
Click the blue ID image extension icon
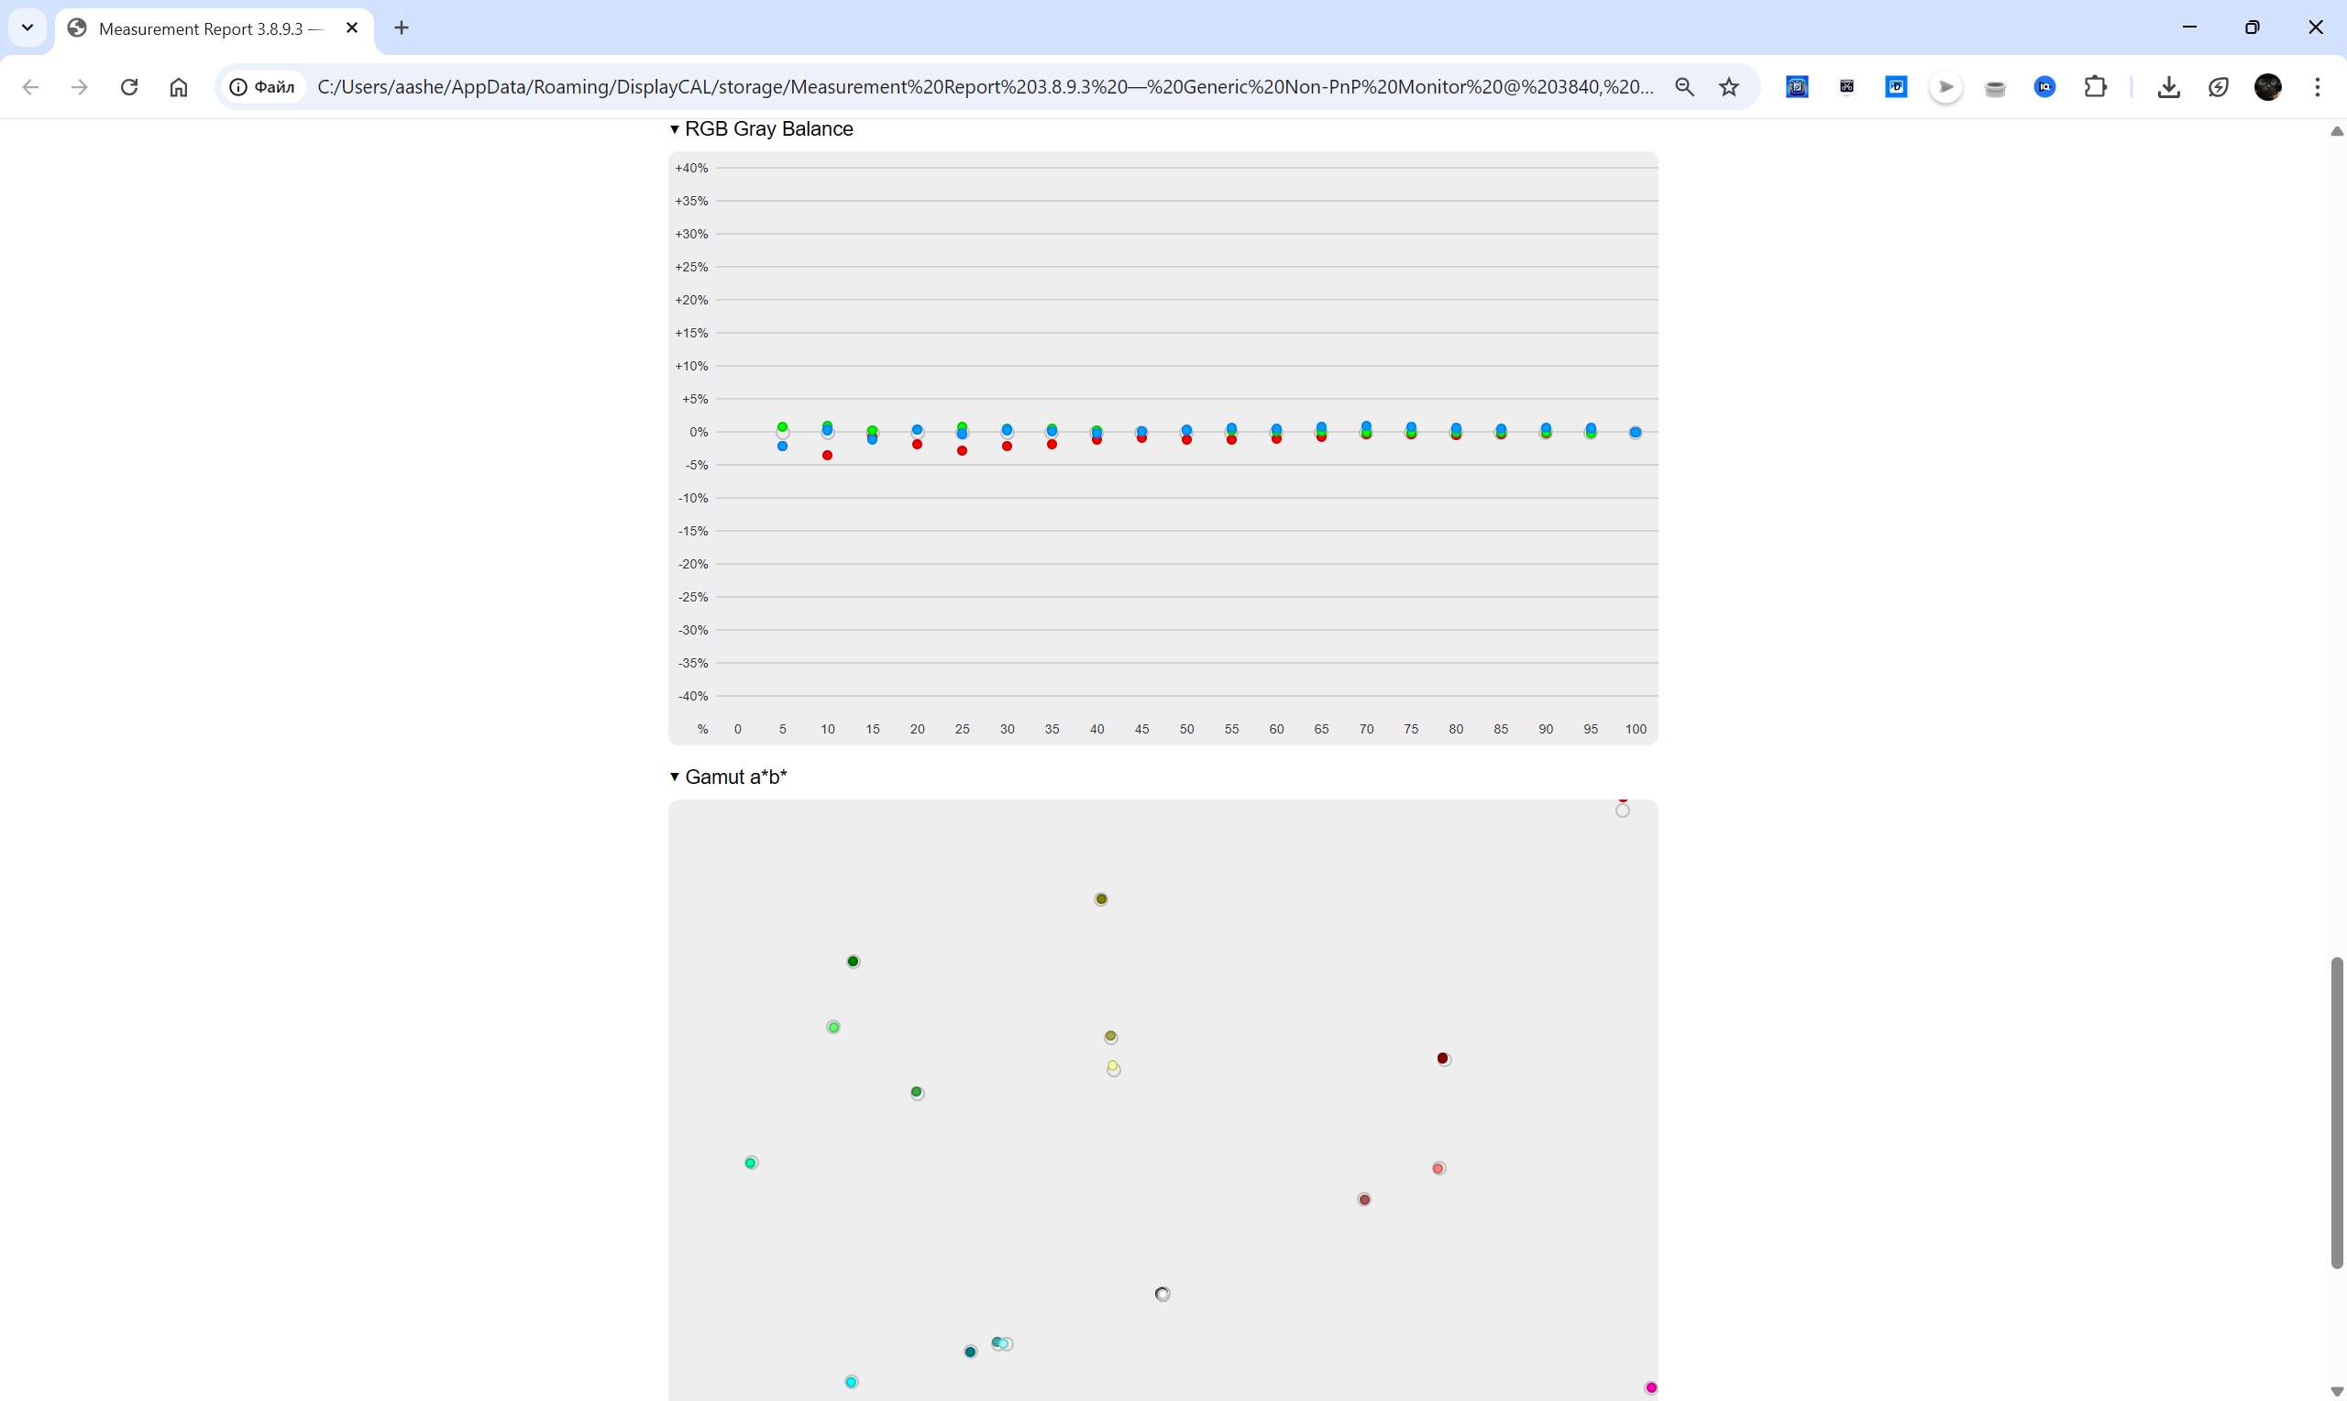pos(1896,87)
